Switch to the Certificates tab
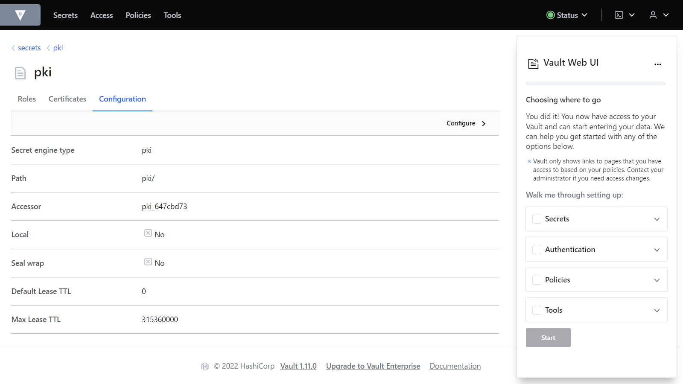The image size is (683, 384). 67,99
